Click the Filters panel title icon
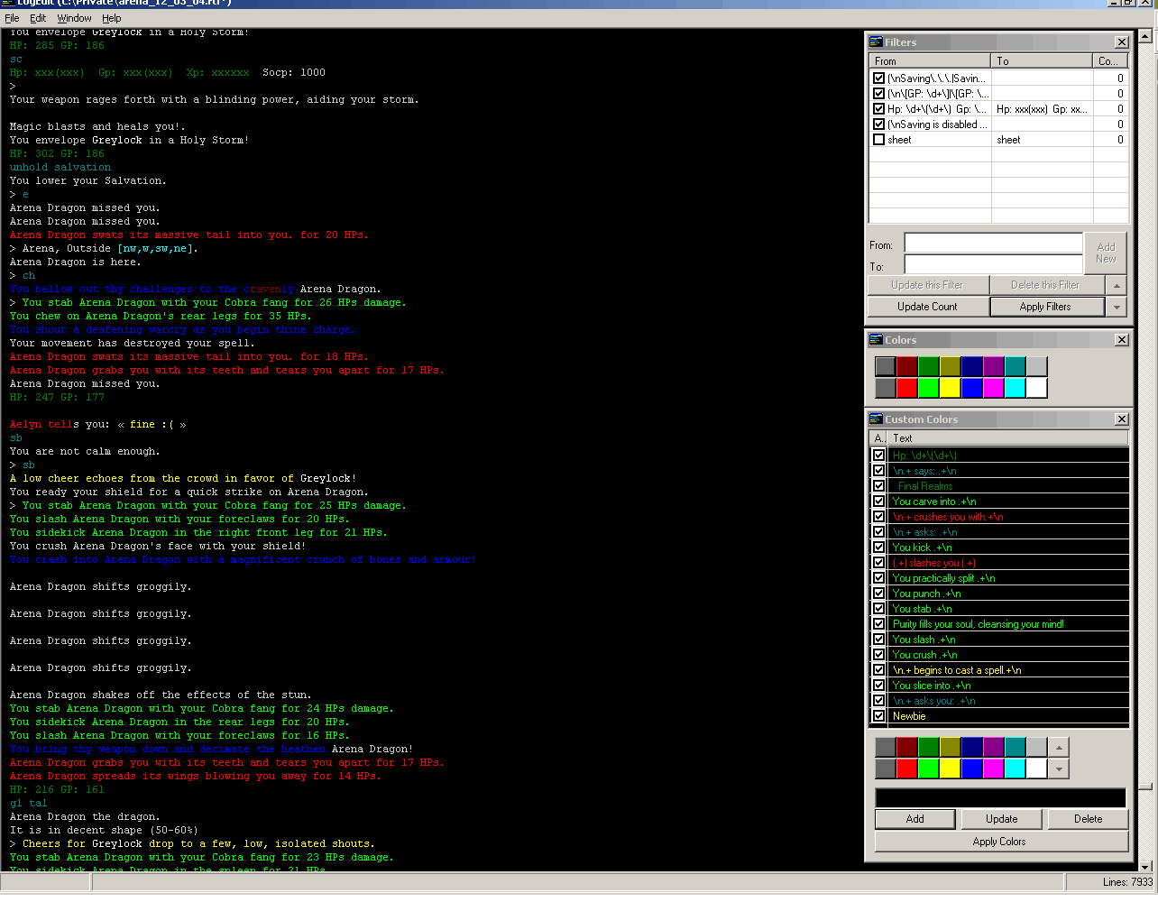This screenshot has height=902, width=1158. (876, 42)
